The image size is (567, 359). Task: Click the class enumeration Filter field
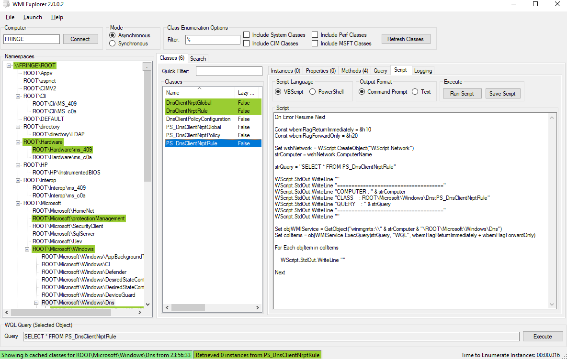[x=213, y=40]
